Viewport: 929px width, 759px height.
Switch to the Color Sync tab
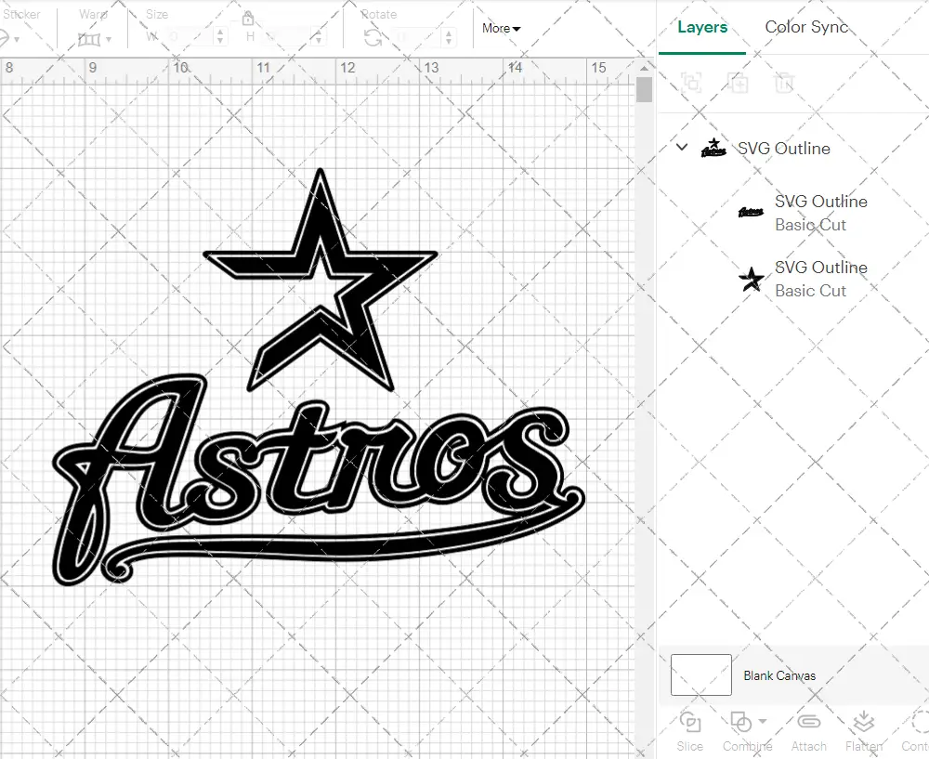[806, 27]
